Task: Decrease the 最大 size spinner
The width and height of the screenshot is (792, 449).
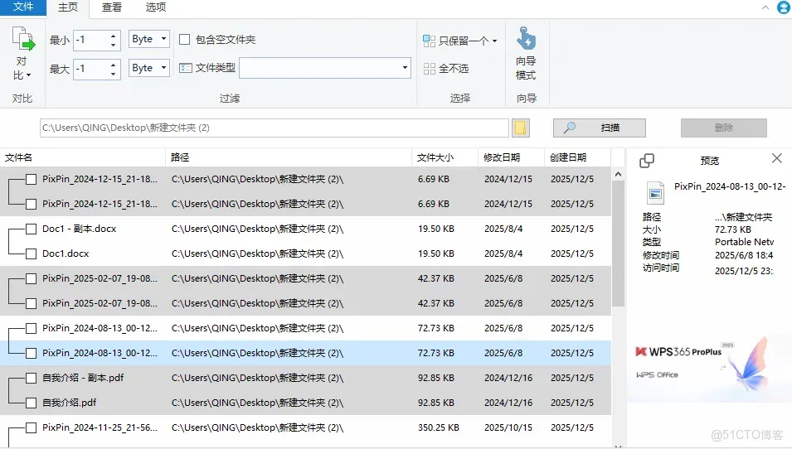Action: [x=113, y=74]
